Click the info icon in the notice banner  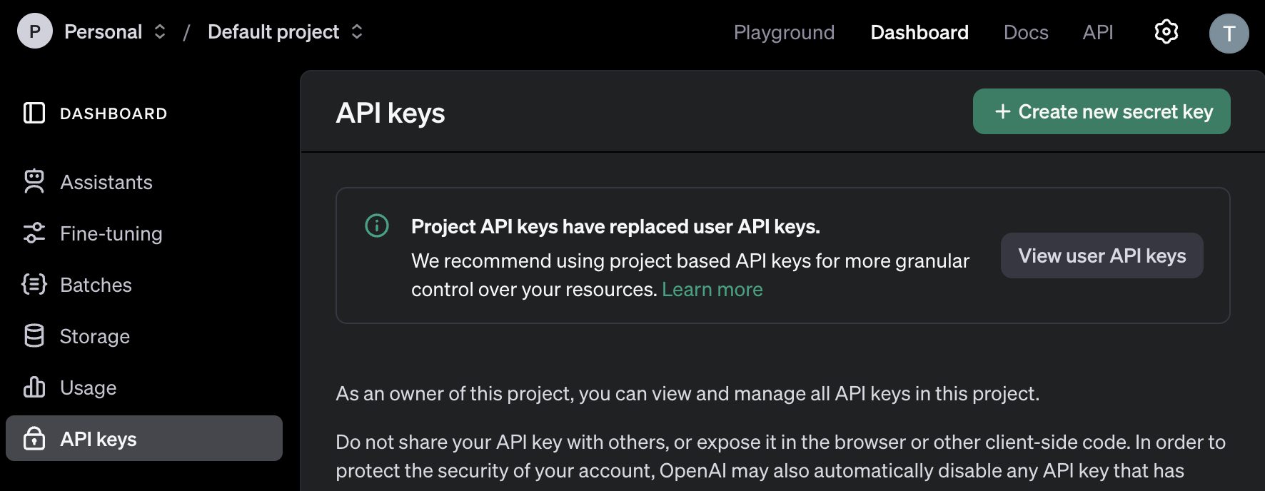(x=377, y=226)
